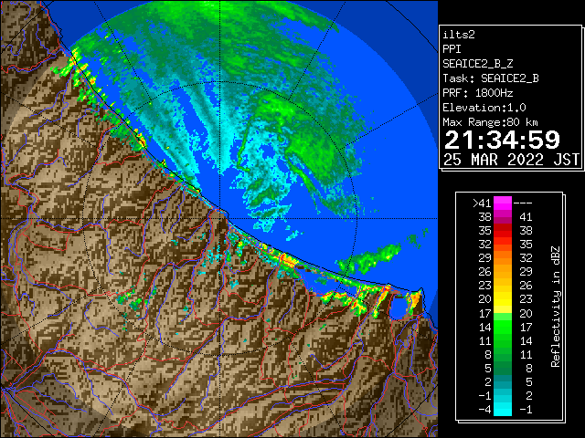The image size is (585, 438).
Task: Click the 'Reflectivity in dBZ' legend title
Action: [x=556, y=307]
